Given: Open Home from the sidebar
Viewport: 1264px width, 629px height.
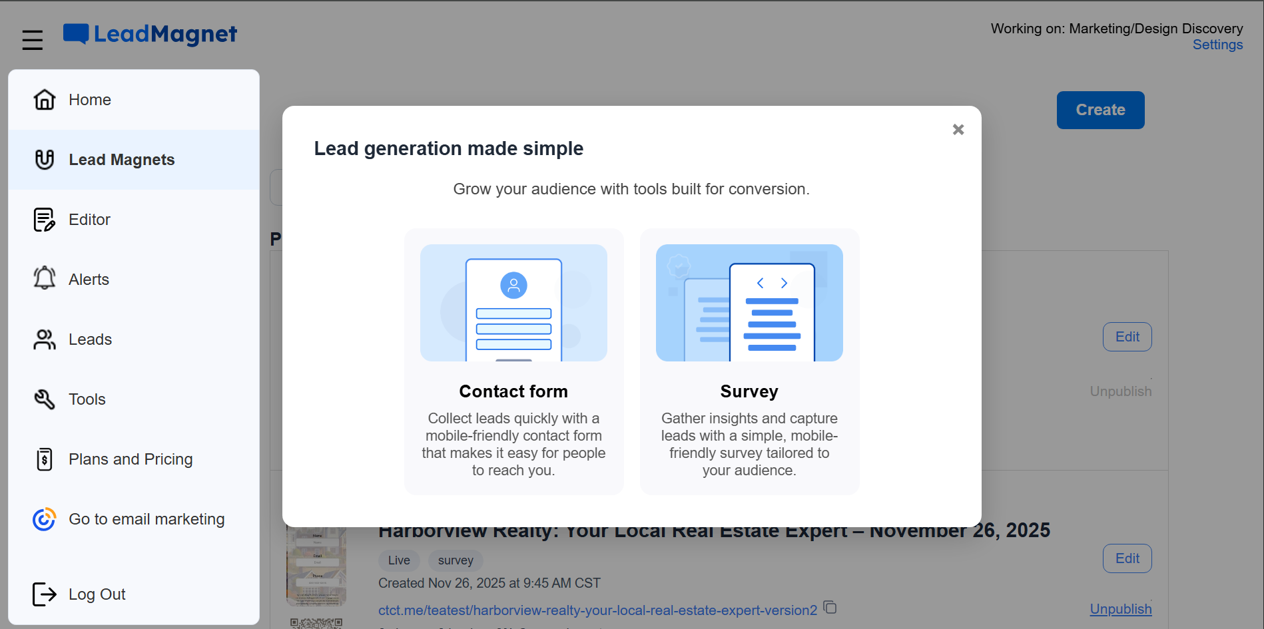Looking at the screenshot, I should (90, 100).
